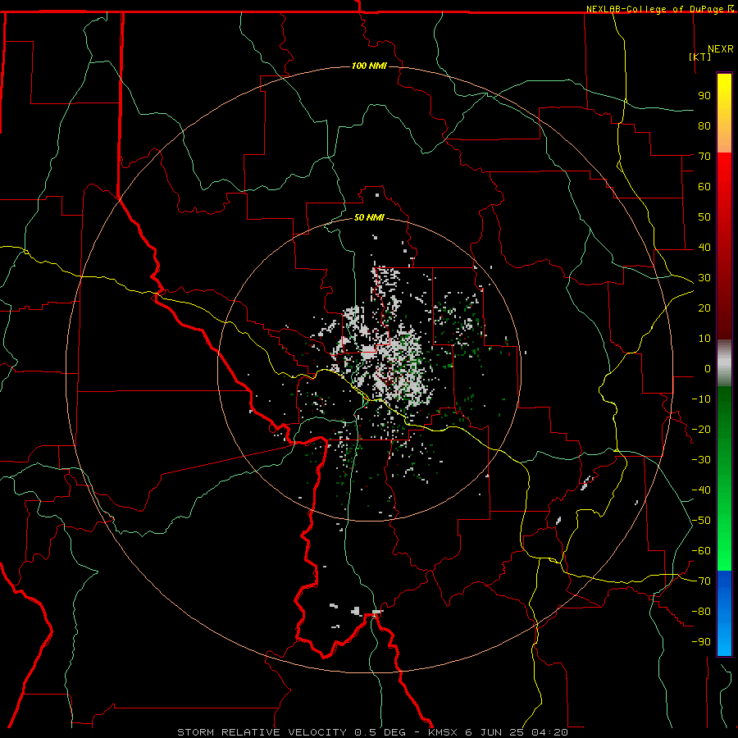
Task: Click the 50 value on velocity scale
Action: 704,217
